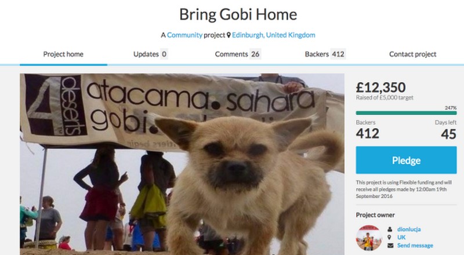
Task: Click the Gobi dog campaign photo
Action: pos(182,164)
